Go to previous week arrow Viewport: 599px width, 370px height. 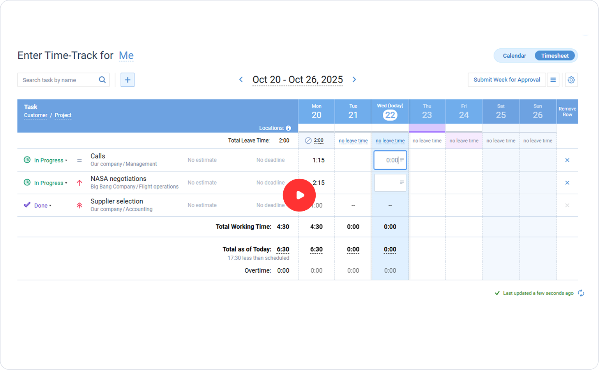coord(241,79)
